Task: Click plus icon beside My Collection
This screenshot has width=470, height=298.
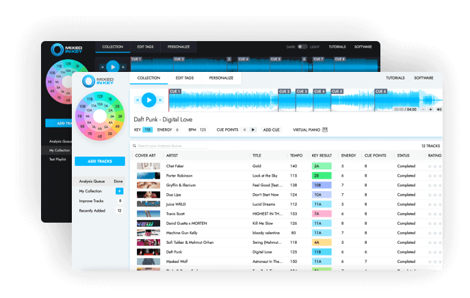Action: coord(119,191)
